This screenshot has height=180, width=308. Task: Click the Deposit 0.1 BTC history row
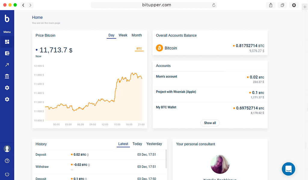(99, 177)
